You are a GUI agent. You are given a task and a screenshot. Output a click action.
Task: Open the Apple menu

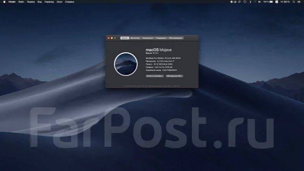(x=4, y=2)
